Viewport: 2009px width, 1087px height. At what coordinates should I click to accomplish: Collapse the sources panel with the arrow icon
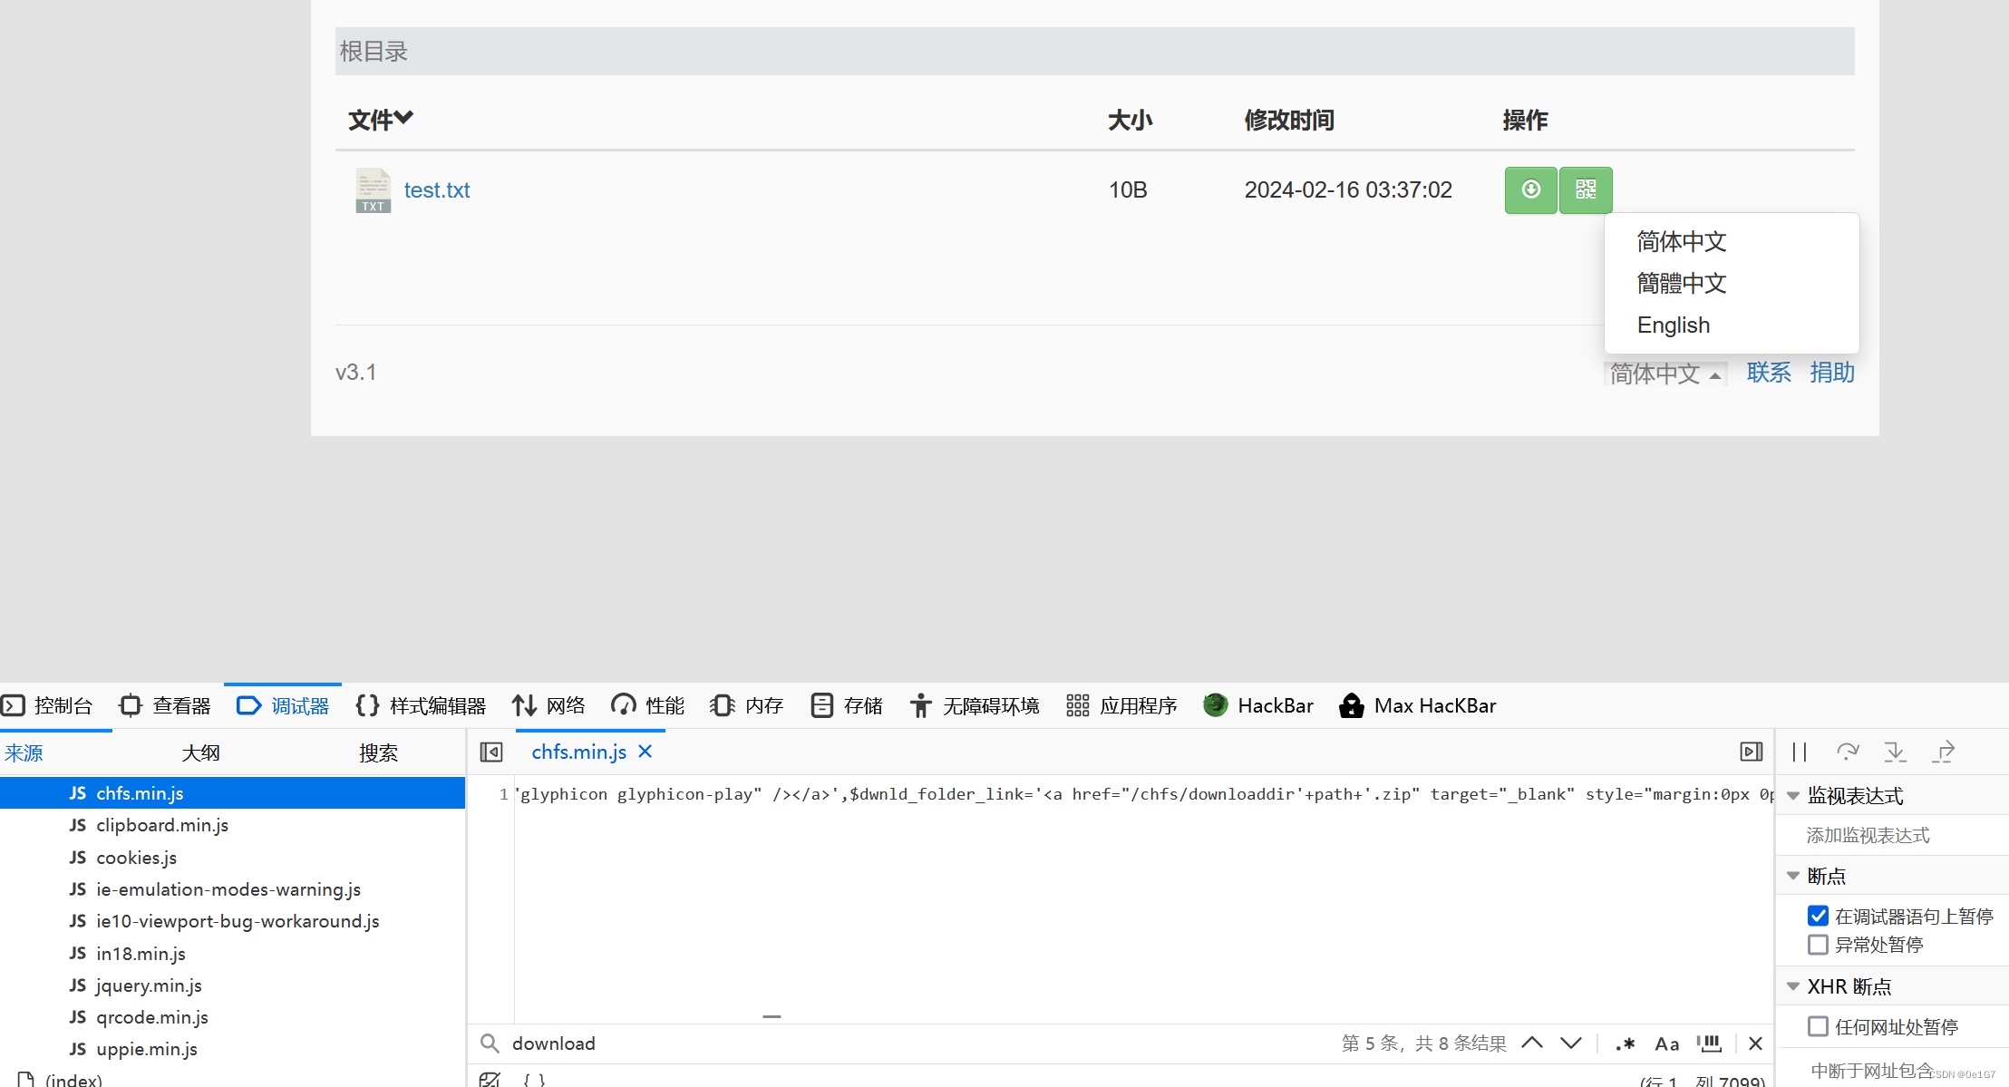coord(490,752)
